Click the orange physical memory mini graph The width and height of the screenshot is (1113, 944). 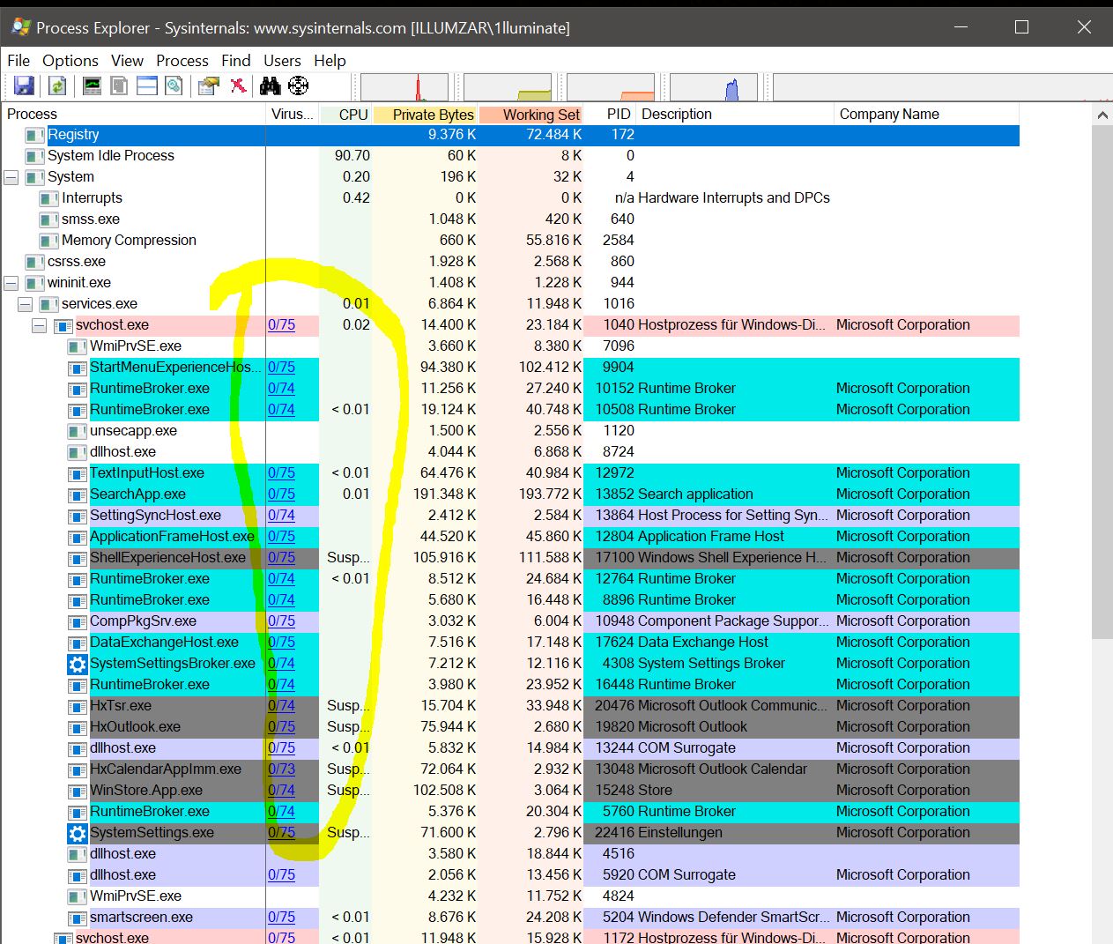(x=611, y=87)
